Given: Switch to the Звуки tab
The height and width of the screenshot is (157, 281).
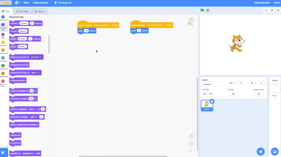Looking at the screenshot, I should [40, 11].
